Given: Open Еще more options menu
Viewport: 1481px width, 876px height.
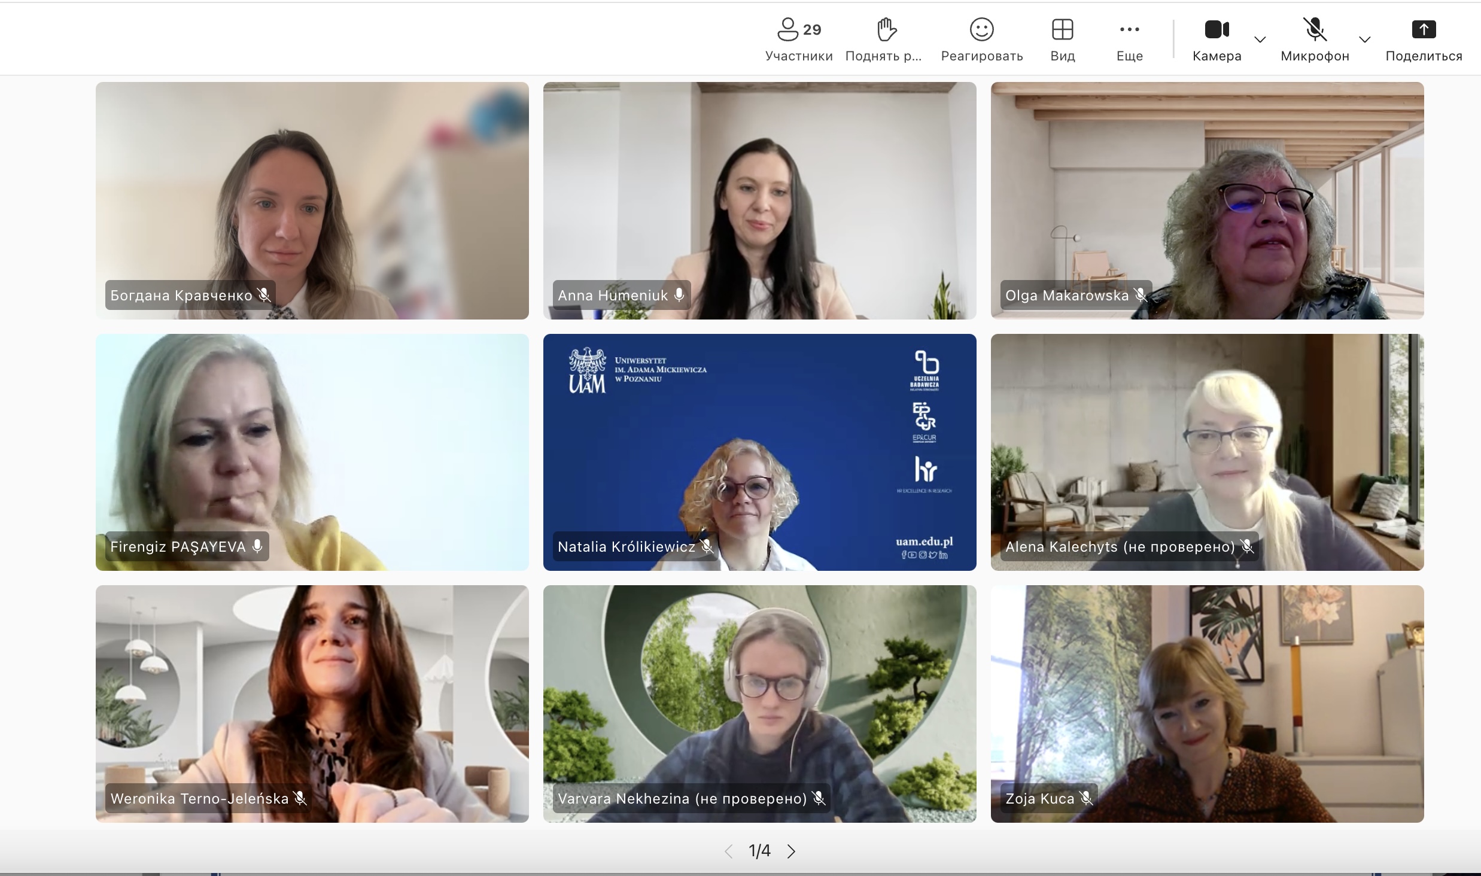Looking at the screenshot, I should pos(1130,40).
